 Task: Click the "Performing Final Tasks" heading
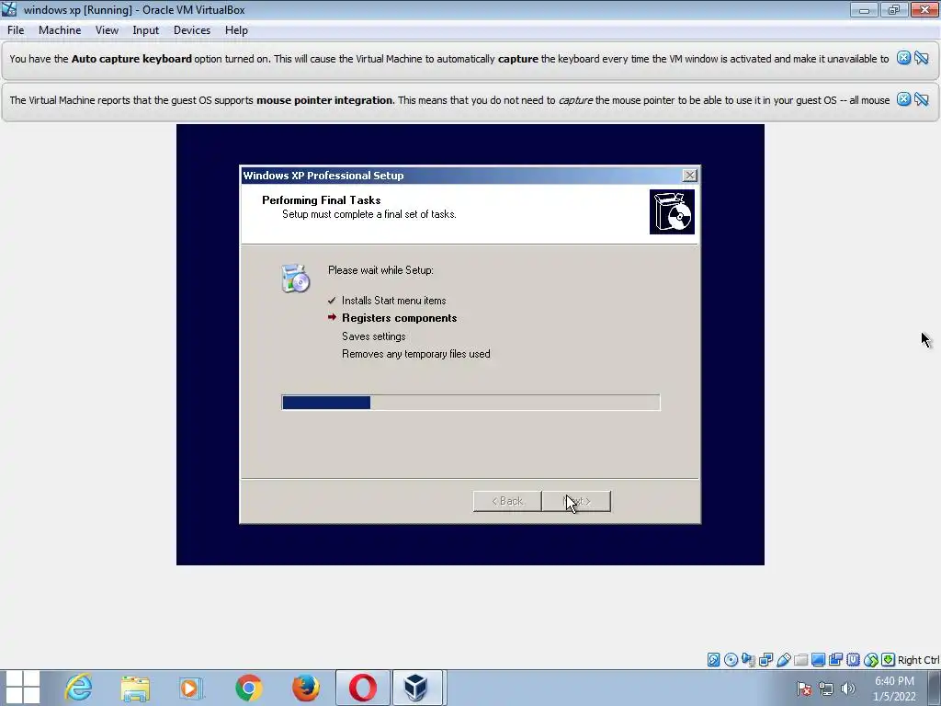point(321,199)
